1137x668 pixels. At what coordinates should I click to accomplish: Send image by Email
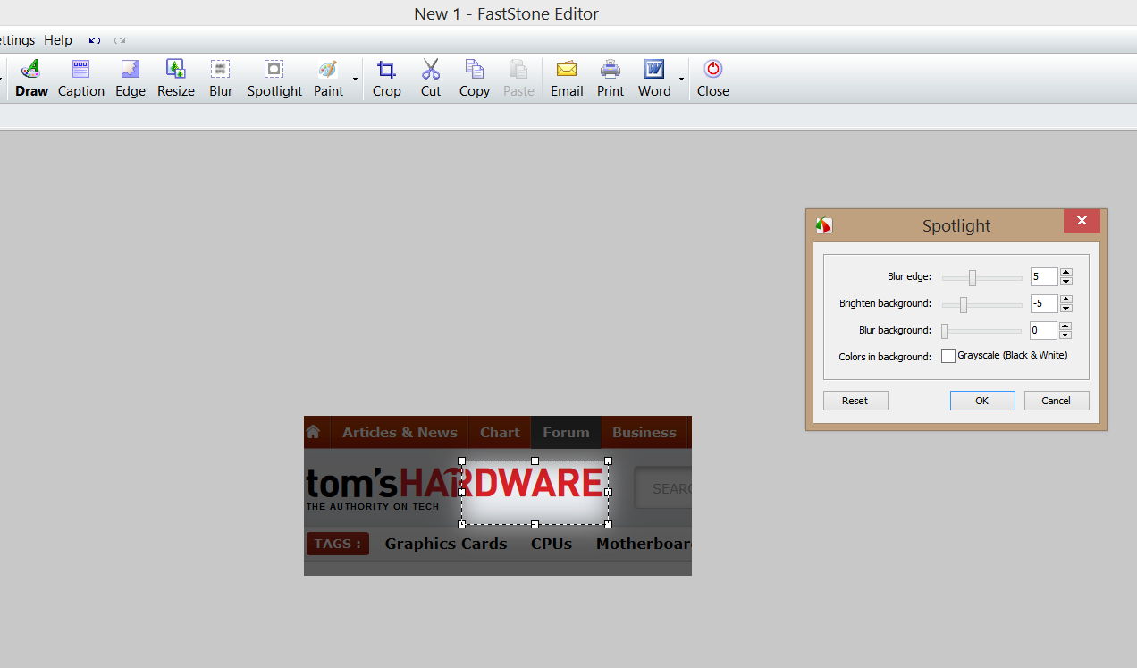tap(567, 79)
